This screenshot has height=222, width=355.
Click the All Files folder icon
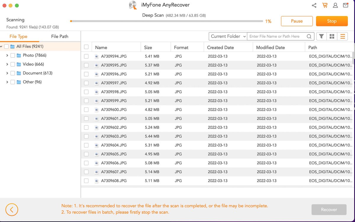12,46
